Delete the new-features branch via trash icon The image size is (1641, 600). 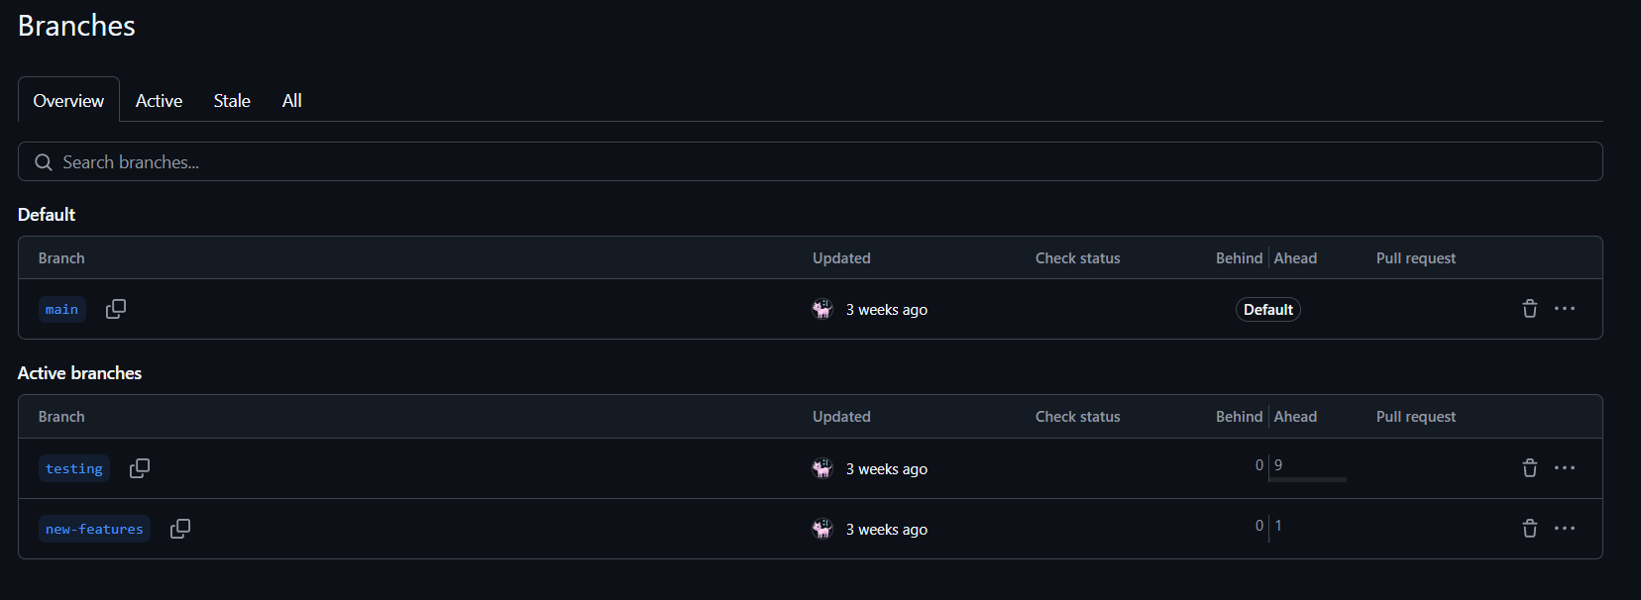(x=1529, y=529)
